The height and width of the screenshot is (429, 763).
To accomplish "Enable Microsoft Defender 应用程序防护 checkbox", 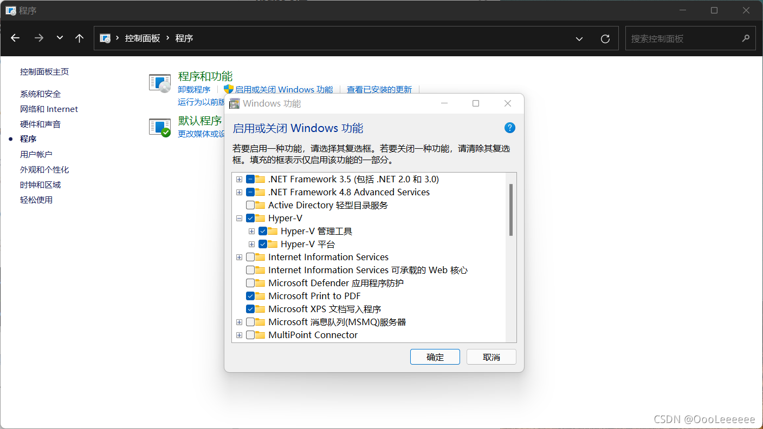I will [x=250, y=283].
